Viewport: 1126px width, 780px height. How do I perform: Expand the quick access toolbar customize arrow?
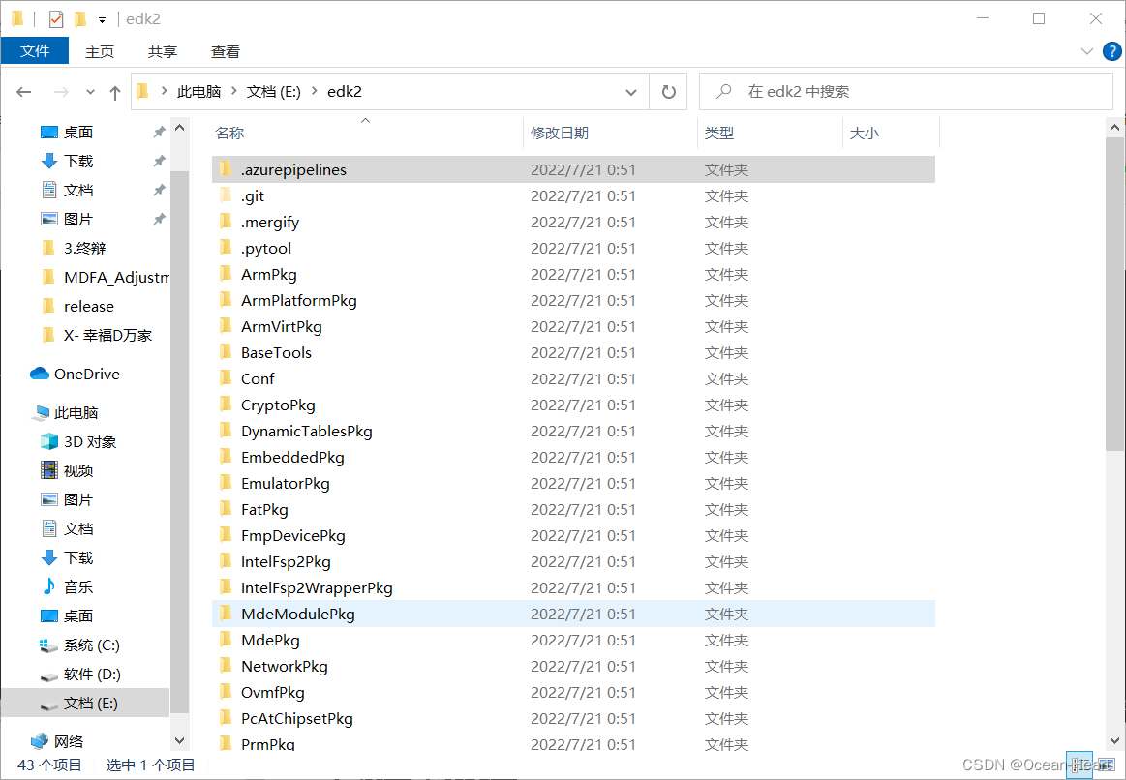point(101,17)
